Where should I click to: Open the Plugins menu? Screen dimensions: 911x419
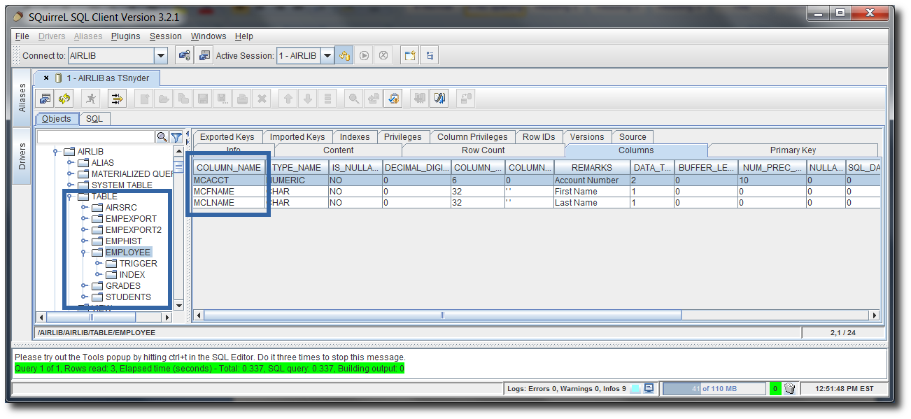pyautogui.click(x=126, y=36)
